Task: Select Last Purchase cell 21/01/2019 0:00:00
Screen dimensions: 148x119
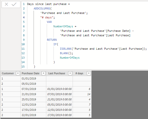Action: tap(59, 99)
